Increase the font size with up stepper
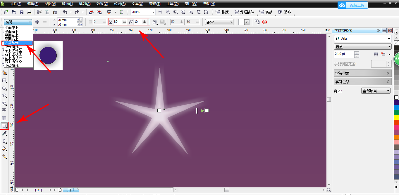 coord(357,53)
